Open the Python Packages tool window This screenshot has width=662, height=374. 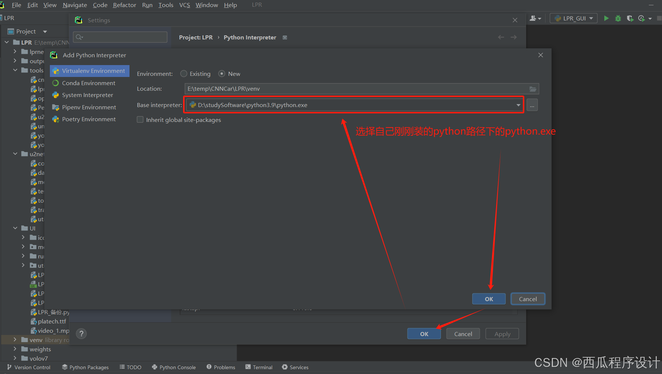click(85, 367)
